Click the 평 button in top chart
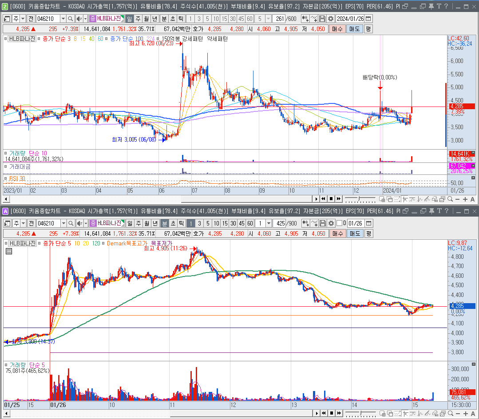479x419 pixels. [368, 29]
